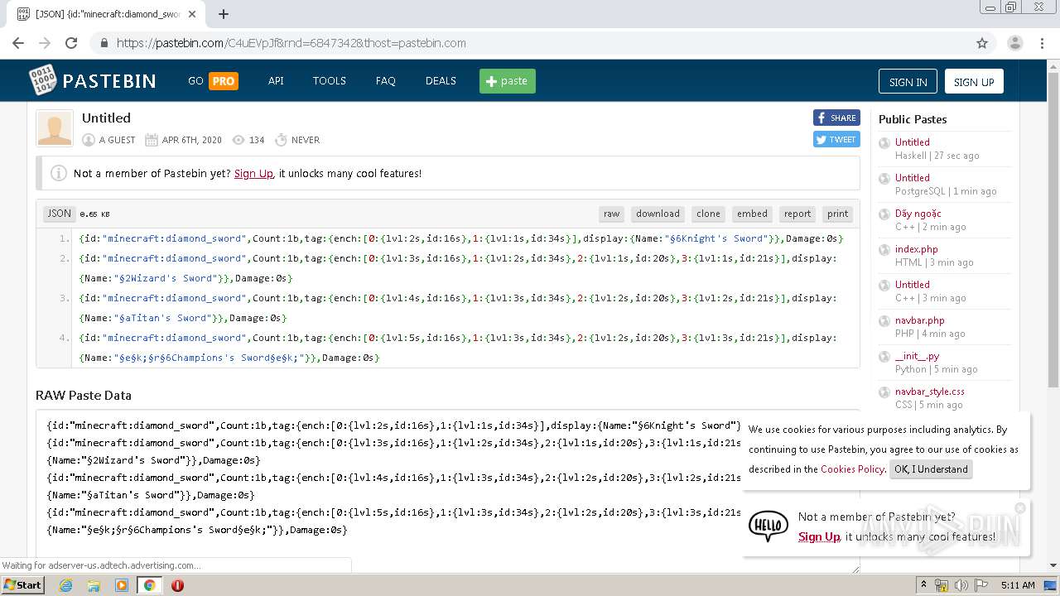
Task: Click the volume speaker tray icon
Action: pos(961,585)
